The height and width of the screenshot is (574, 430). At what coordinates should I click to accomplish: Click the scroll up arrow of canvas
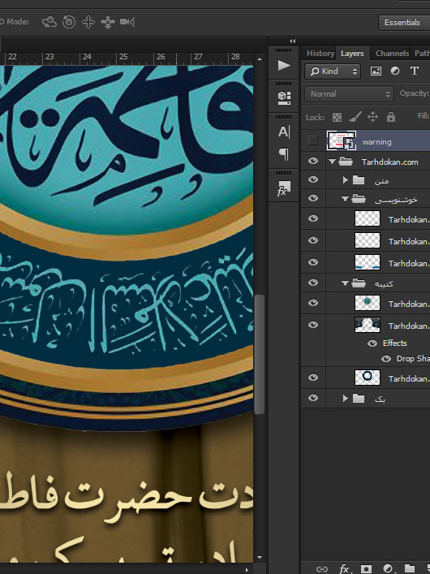coord(260,58)
